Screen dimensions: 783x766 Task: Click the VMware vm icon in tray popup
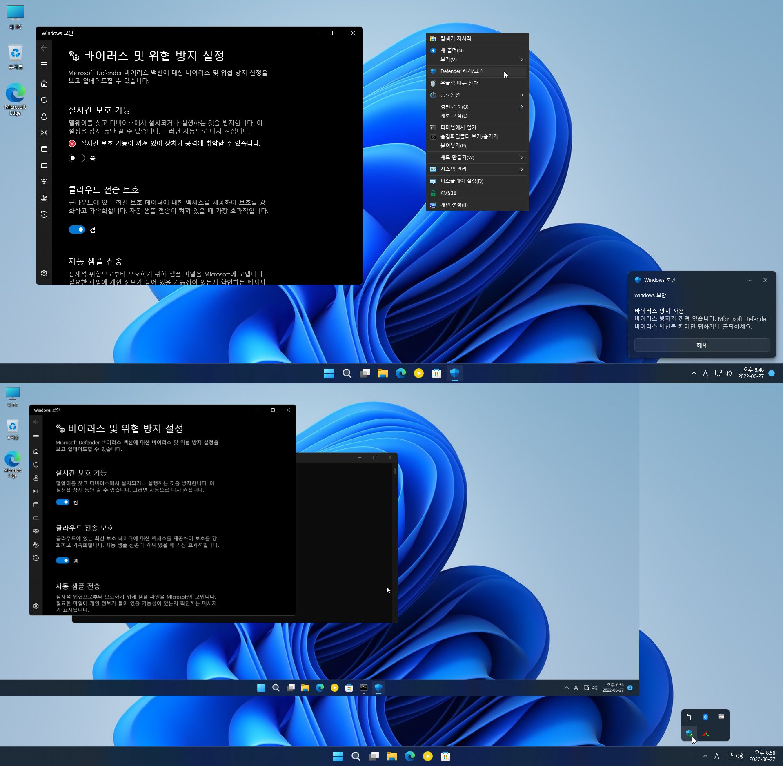[x=721, y=717]
